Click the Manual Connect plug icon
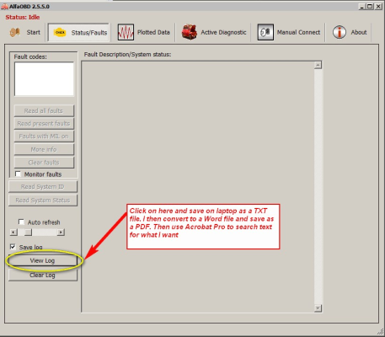Screen dimensions: 385x337 tap(265, 32)
